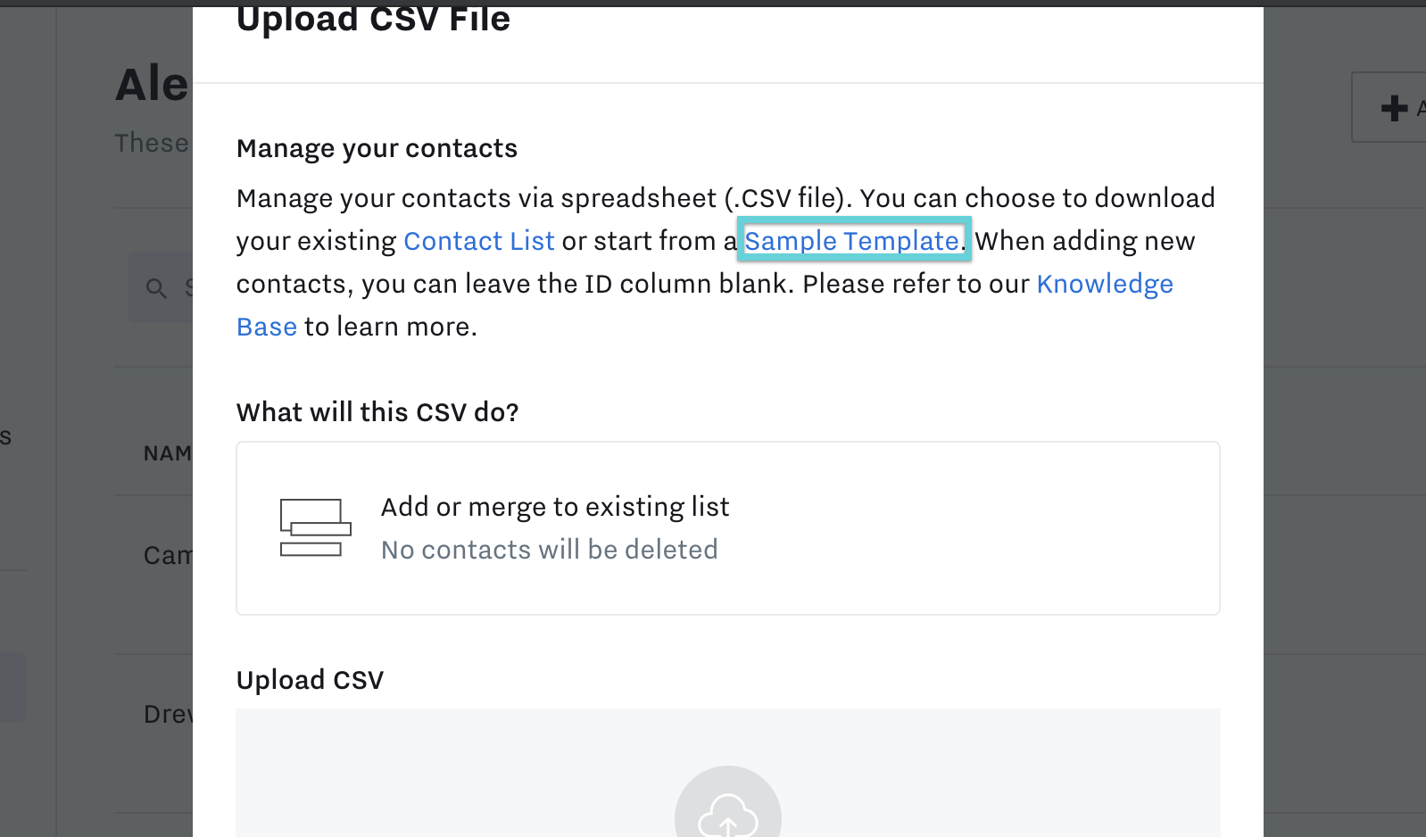Click the 'Manage your contacts' heading
The width and height of the screenshot is (1426, 837).
click(377, 148)
